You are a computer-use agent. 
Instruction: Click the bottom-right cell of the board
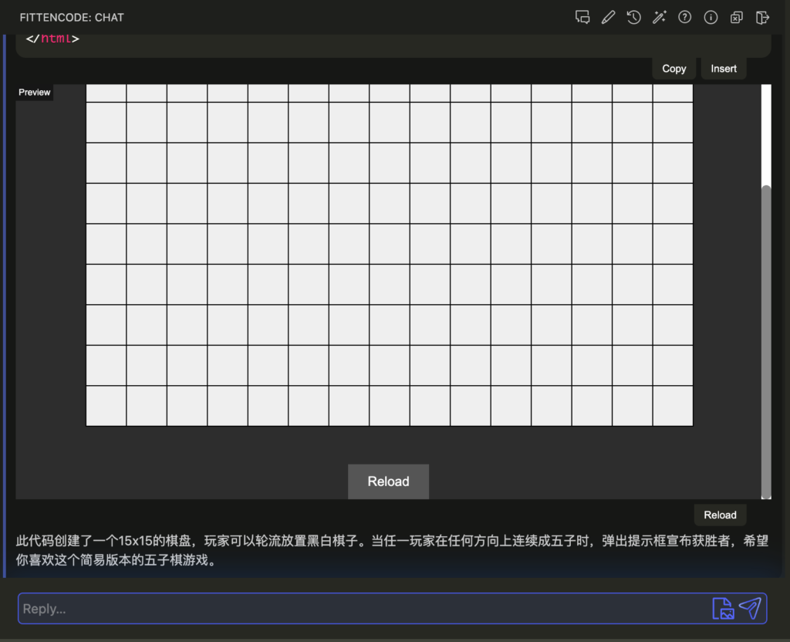click(673, 406)
